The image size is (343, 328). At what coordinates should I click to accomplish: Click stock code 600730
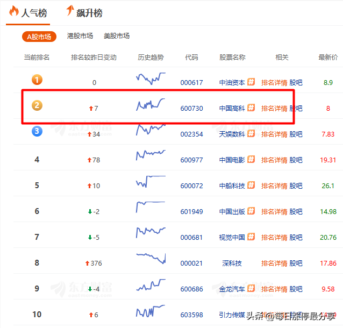(191, 109)
